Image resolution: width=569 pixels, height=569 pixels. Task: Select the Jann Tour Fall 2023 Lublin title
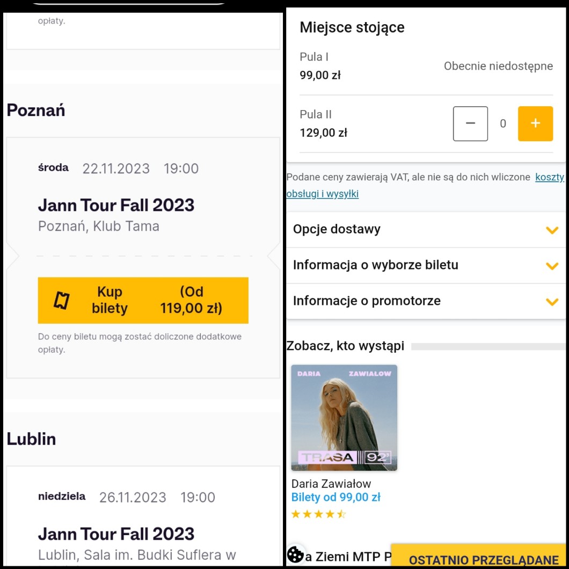tap(116, 534)
